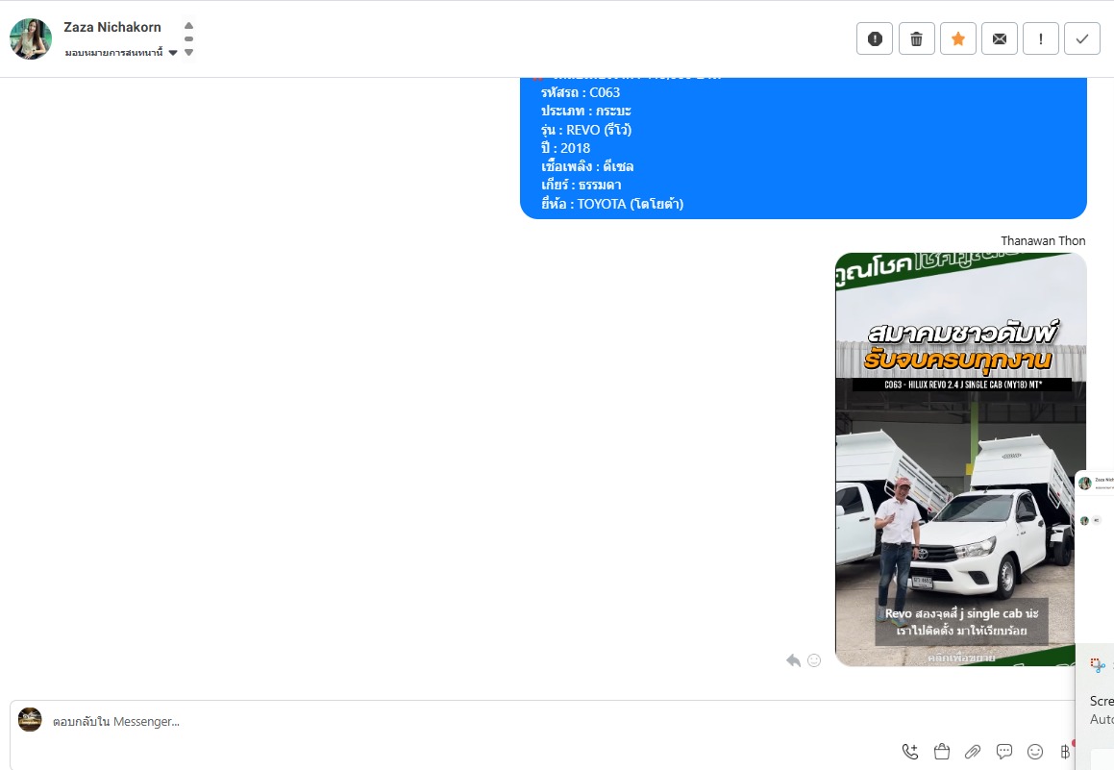Image resolution: width=1114 pixels, height=770 pixels.
Task: Mark conversation unread via envelope icon
Action: tap(999, 38)
